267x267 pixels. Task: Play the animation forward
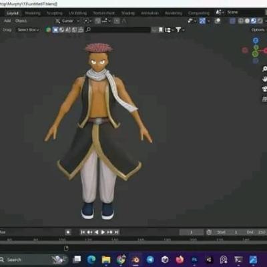tap(103, 232)
